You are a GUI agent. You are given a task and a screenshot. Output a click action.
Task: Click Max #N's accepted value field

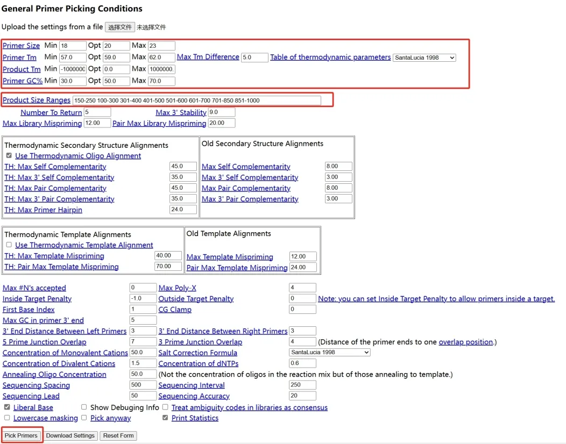coord(143,288)
